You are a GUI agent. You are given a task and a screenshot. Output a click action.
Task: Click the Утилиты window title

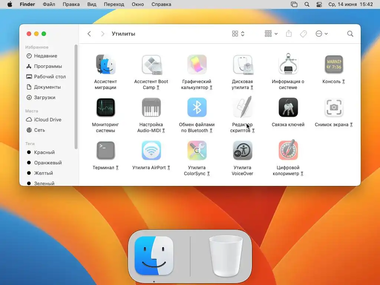click(123, 34)
